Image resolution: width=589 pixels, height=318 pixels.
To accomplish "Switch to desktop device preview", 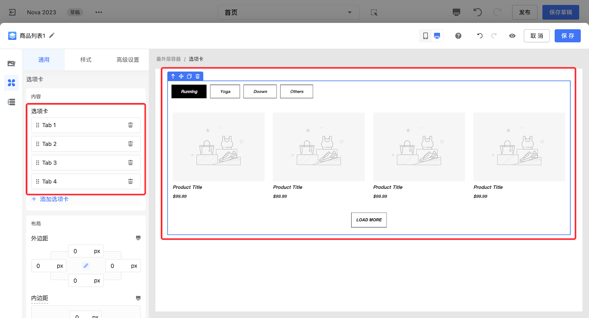I will coord(437,36).
